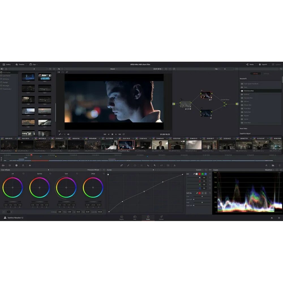Click the Home icon at bottom right
The width and height of the screenshot is (283, 283).
pyautogui.click(x=272, y=218)
